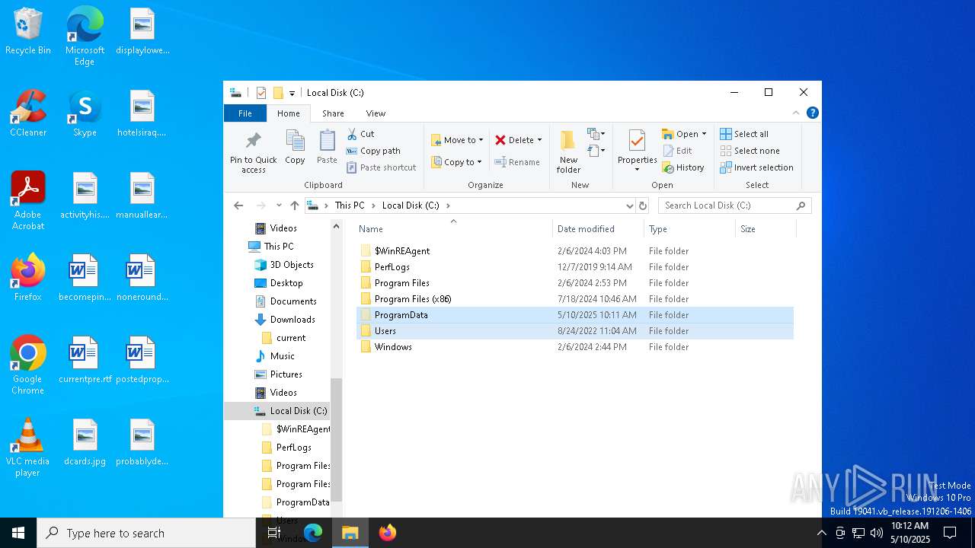This screenshot has height=548, width=975.
Task: Select Pictures in navigation pane
Action: [x=286, y=374]
